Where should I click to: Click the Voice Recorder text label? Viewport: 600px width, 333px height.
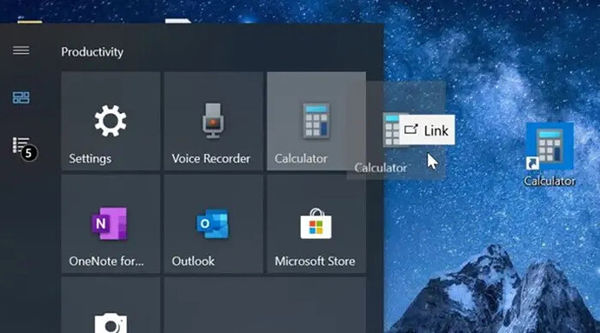point(210,158)
